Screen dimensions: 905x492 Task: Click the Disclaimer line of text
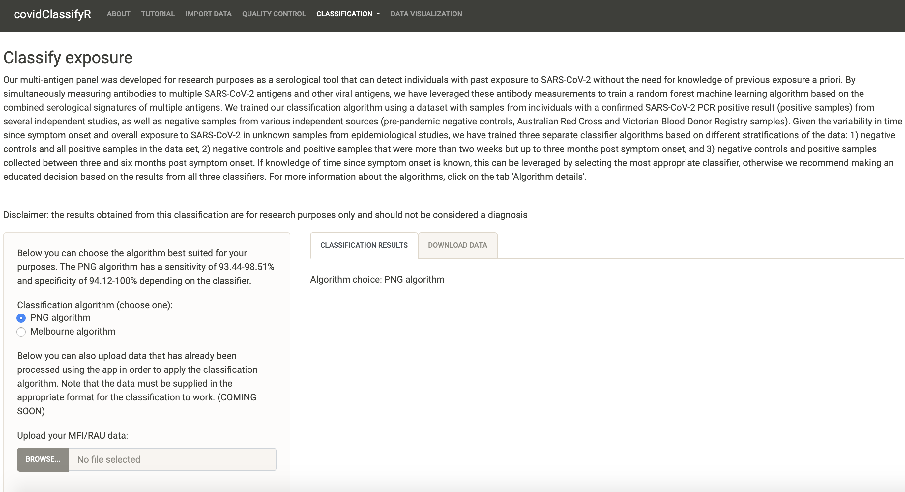pyautogui.click(x=265, y=215)
